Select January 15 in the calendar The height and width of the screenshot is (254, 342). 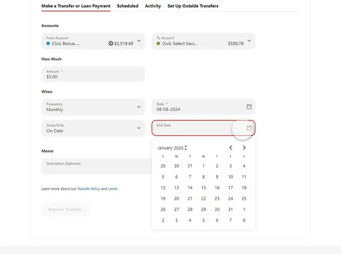203,187
